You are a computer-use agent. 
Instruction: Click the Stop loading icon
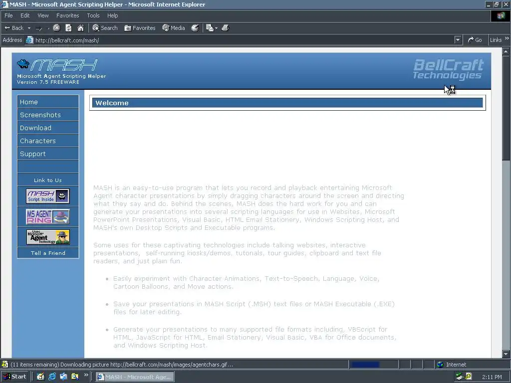tap(57, 28)
